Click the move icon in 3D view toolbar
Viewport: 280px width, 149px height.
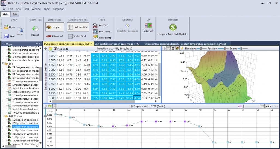164,48
